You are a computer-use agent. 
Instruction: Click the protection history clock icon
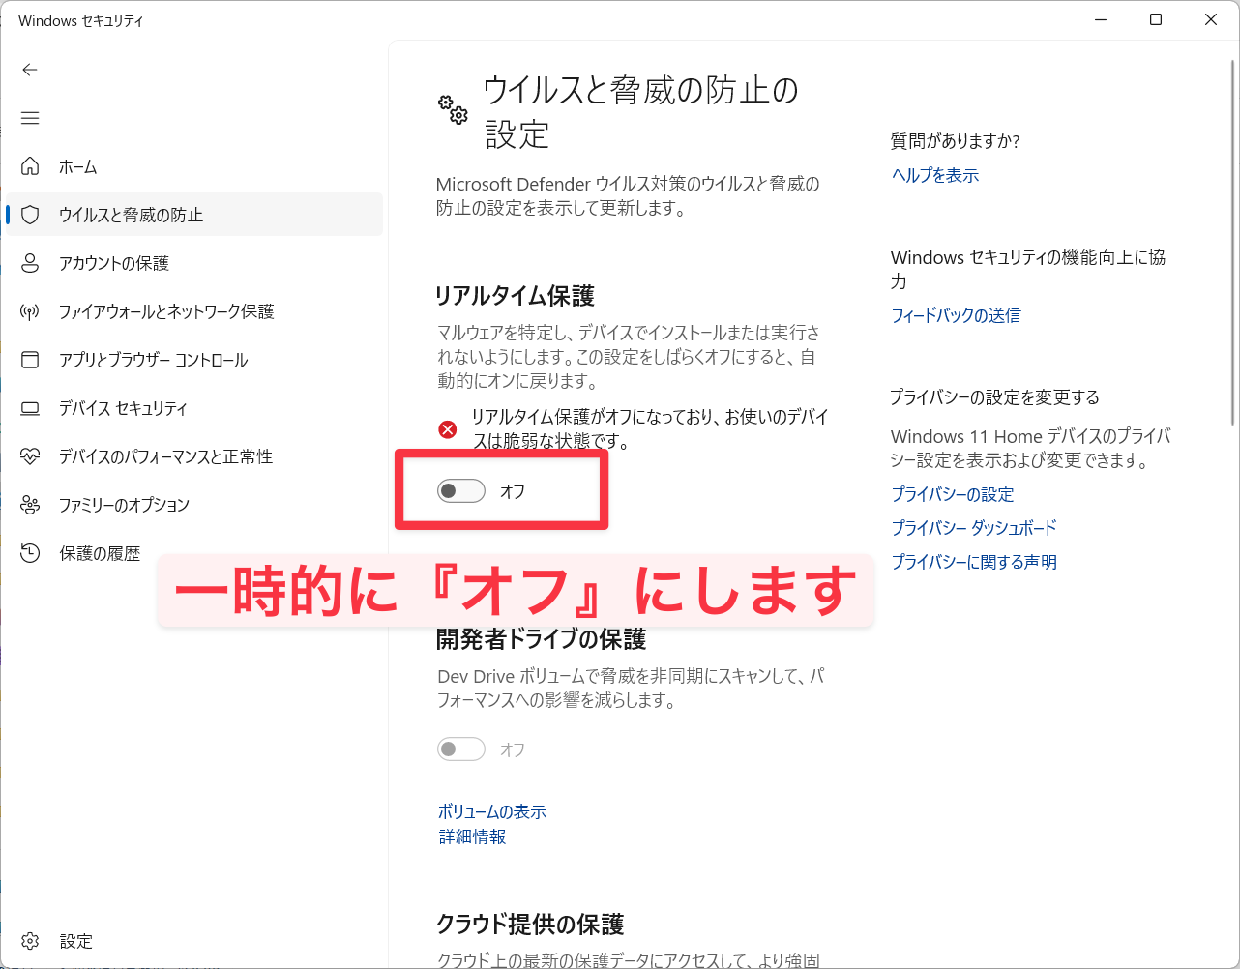pyautogui.click(x=30, y=553)
